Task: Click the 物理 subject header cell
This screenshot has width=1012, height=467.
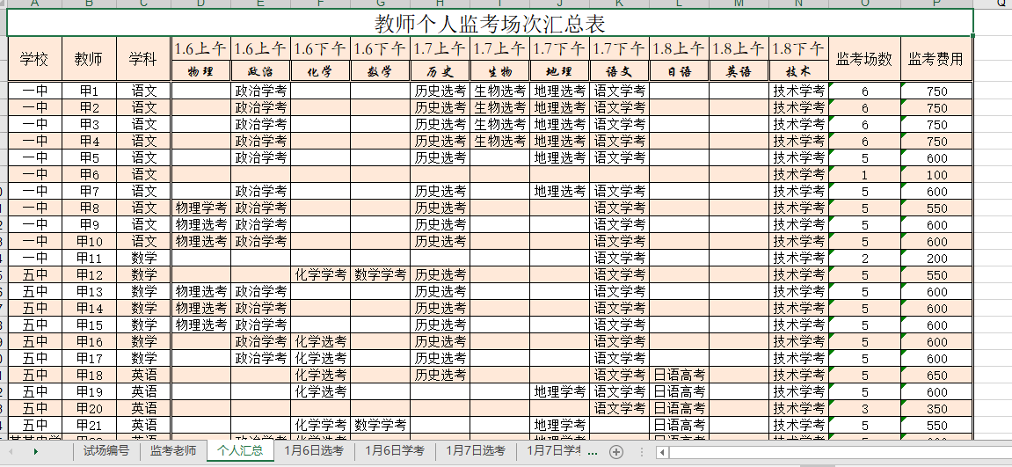Action: click(x=200, y=71)
